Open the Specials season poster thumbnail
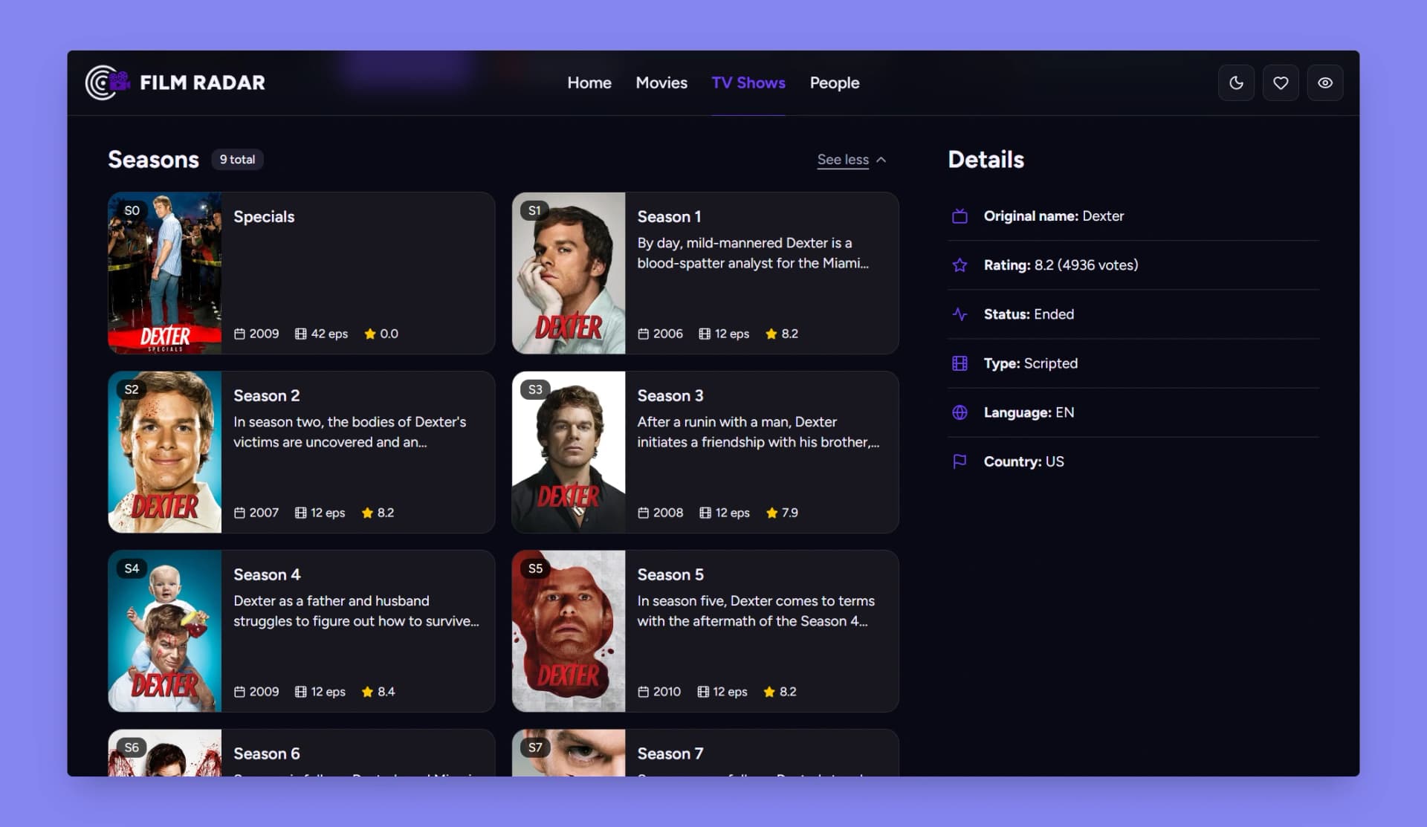Viewport: 1427px width, 827px height. click(164, 273)
